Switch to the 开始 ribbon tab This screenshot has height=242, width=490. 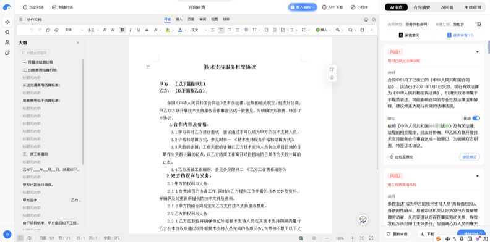[168, 19]
